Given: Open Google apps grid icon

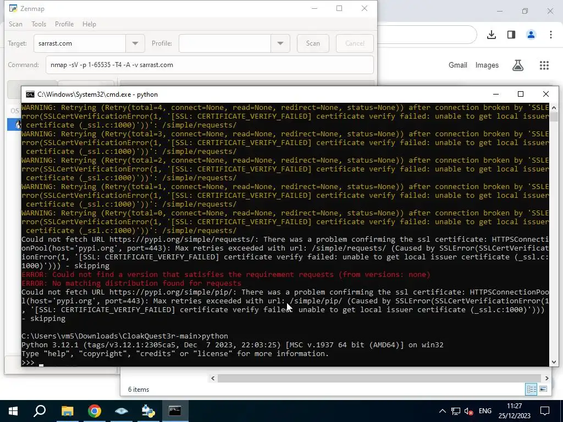Looking at the screenshot, I should coord(544,65).
